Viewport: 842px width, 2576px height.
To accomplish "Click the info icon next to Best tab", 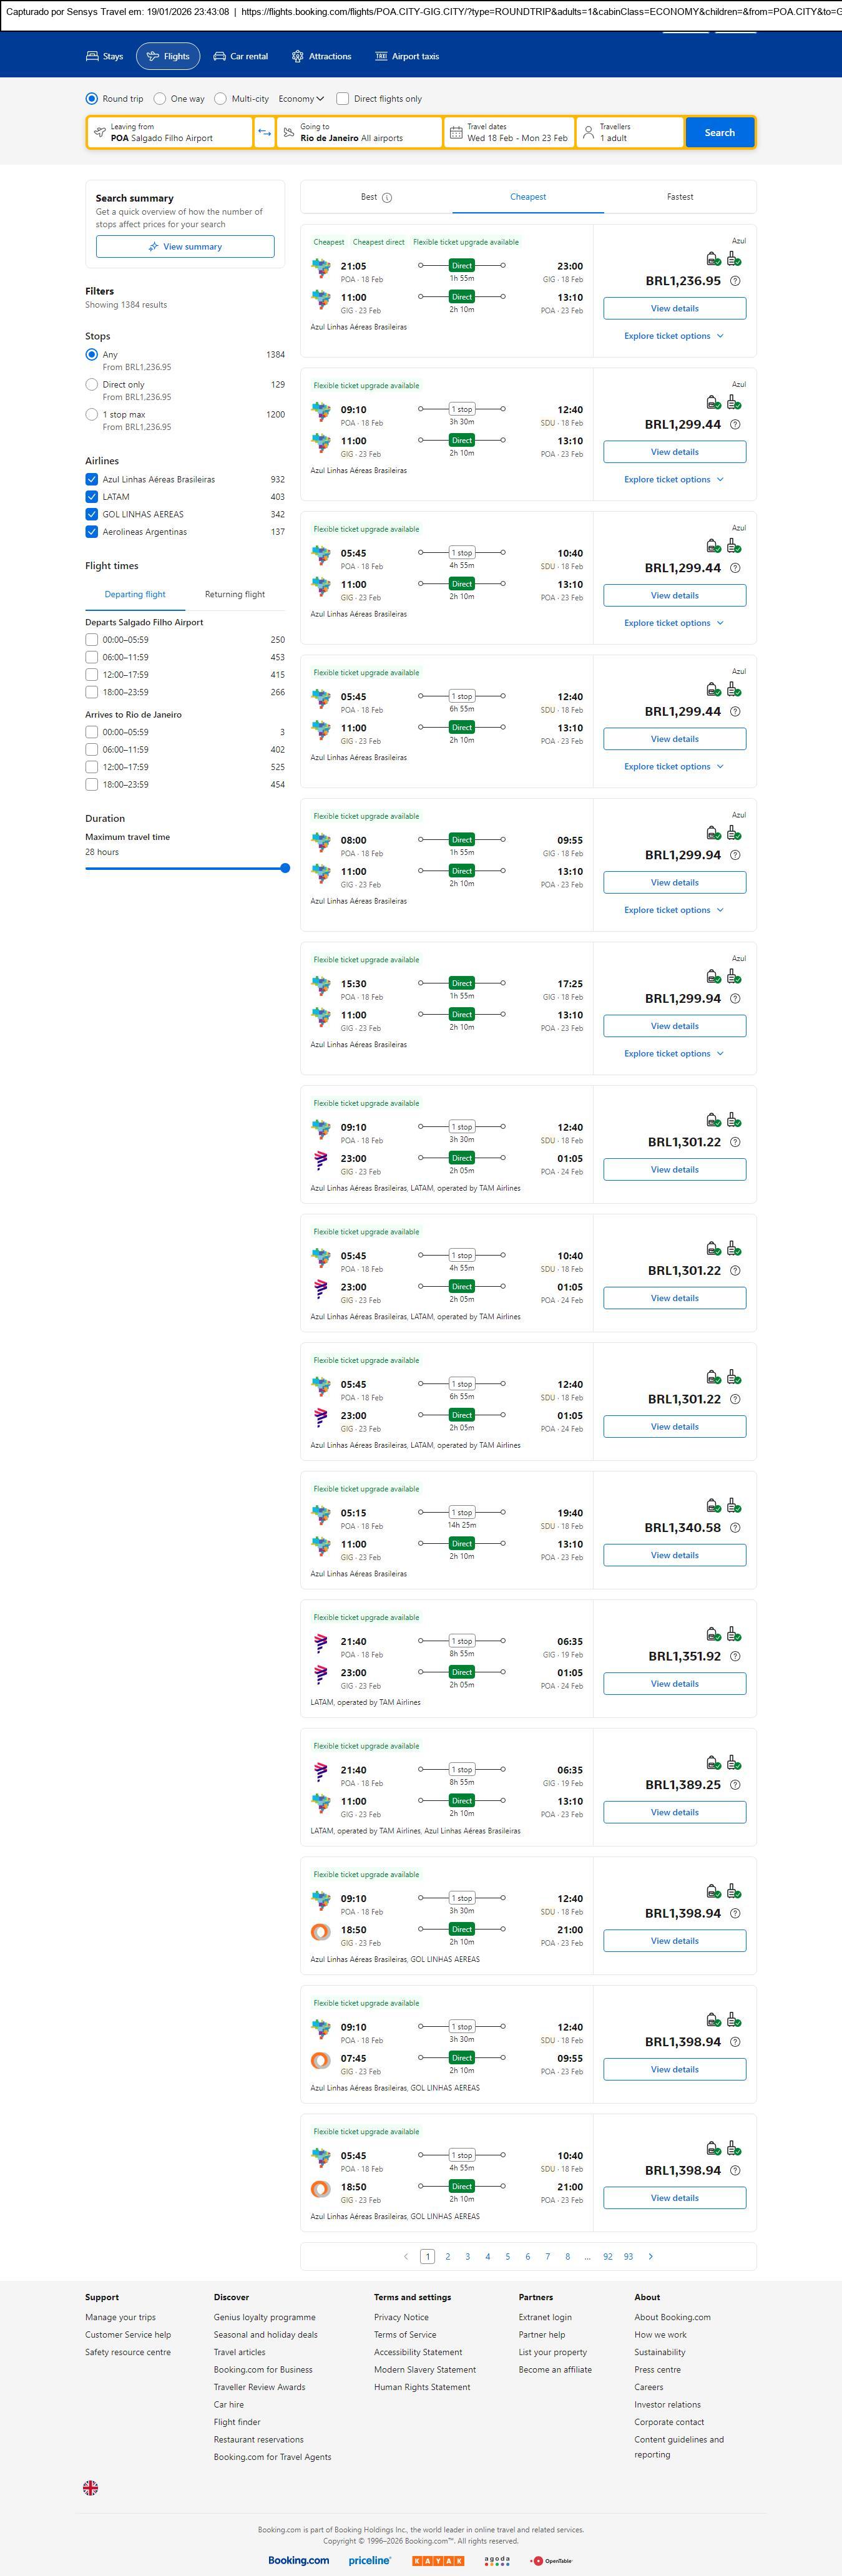I will tap(387, 198).
